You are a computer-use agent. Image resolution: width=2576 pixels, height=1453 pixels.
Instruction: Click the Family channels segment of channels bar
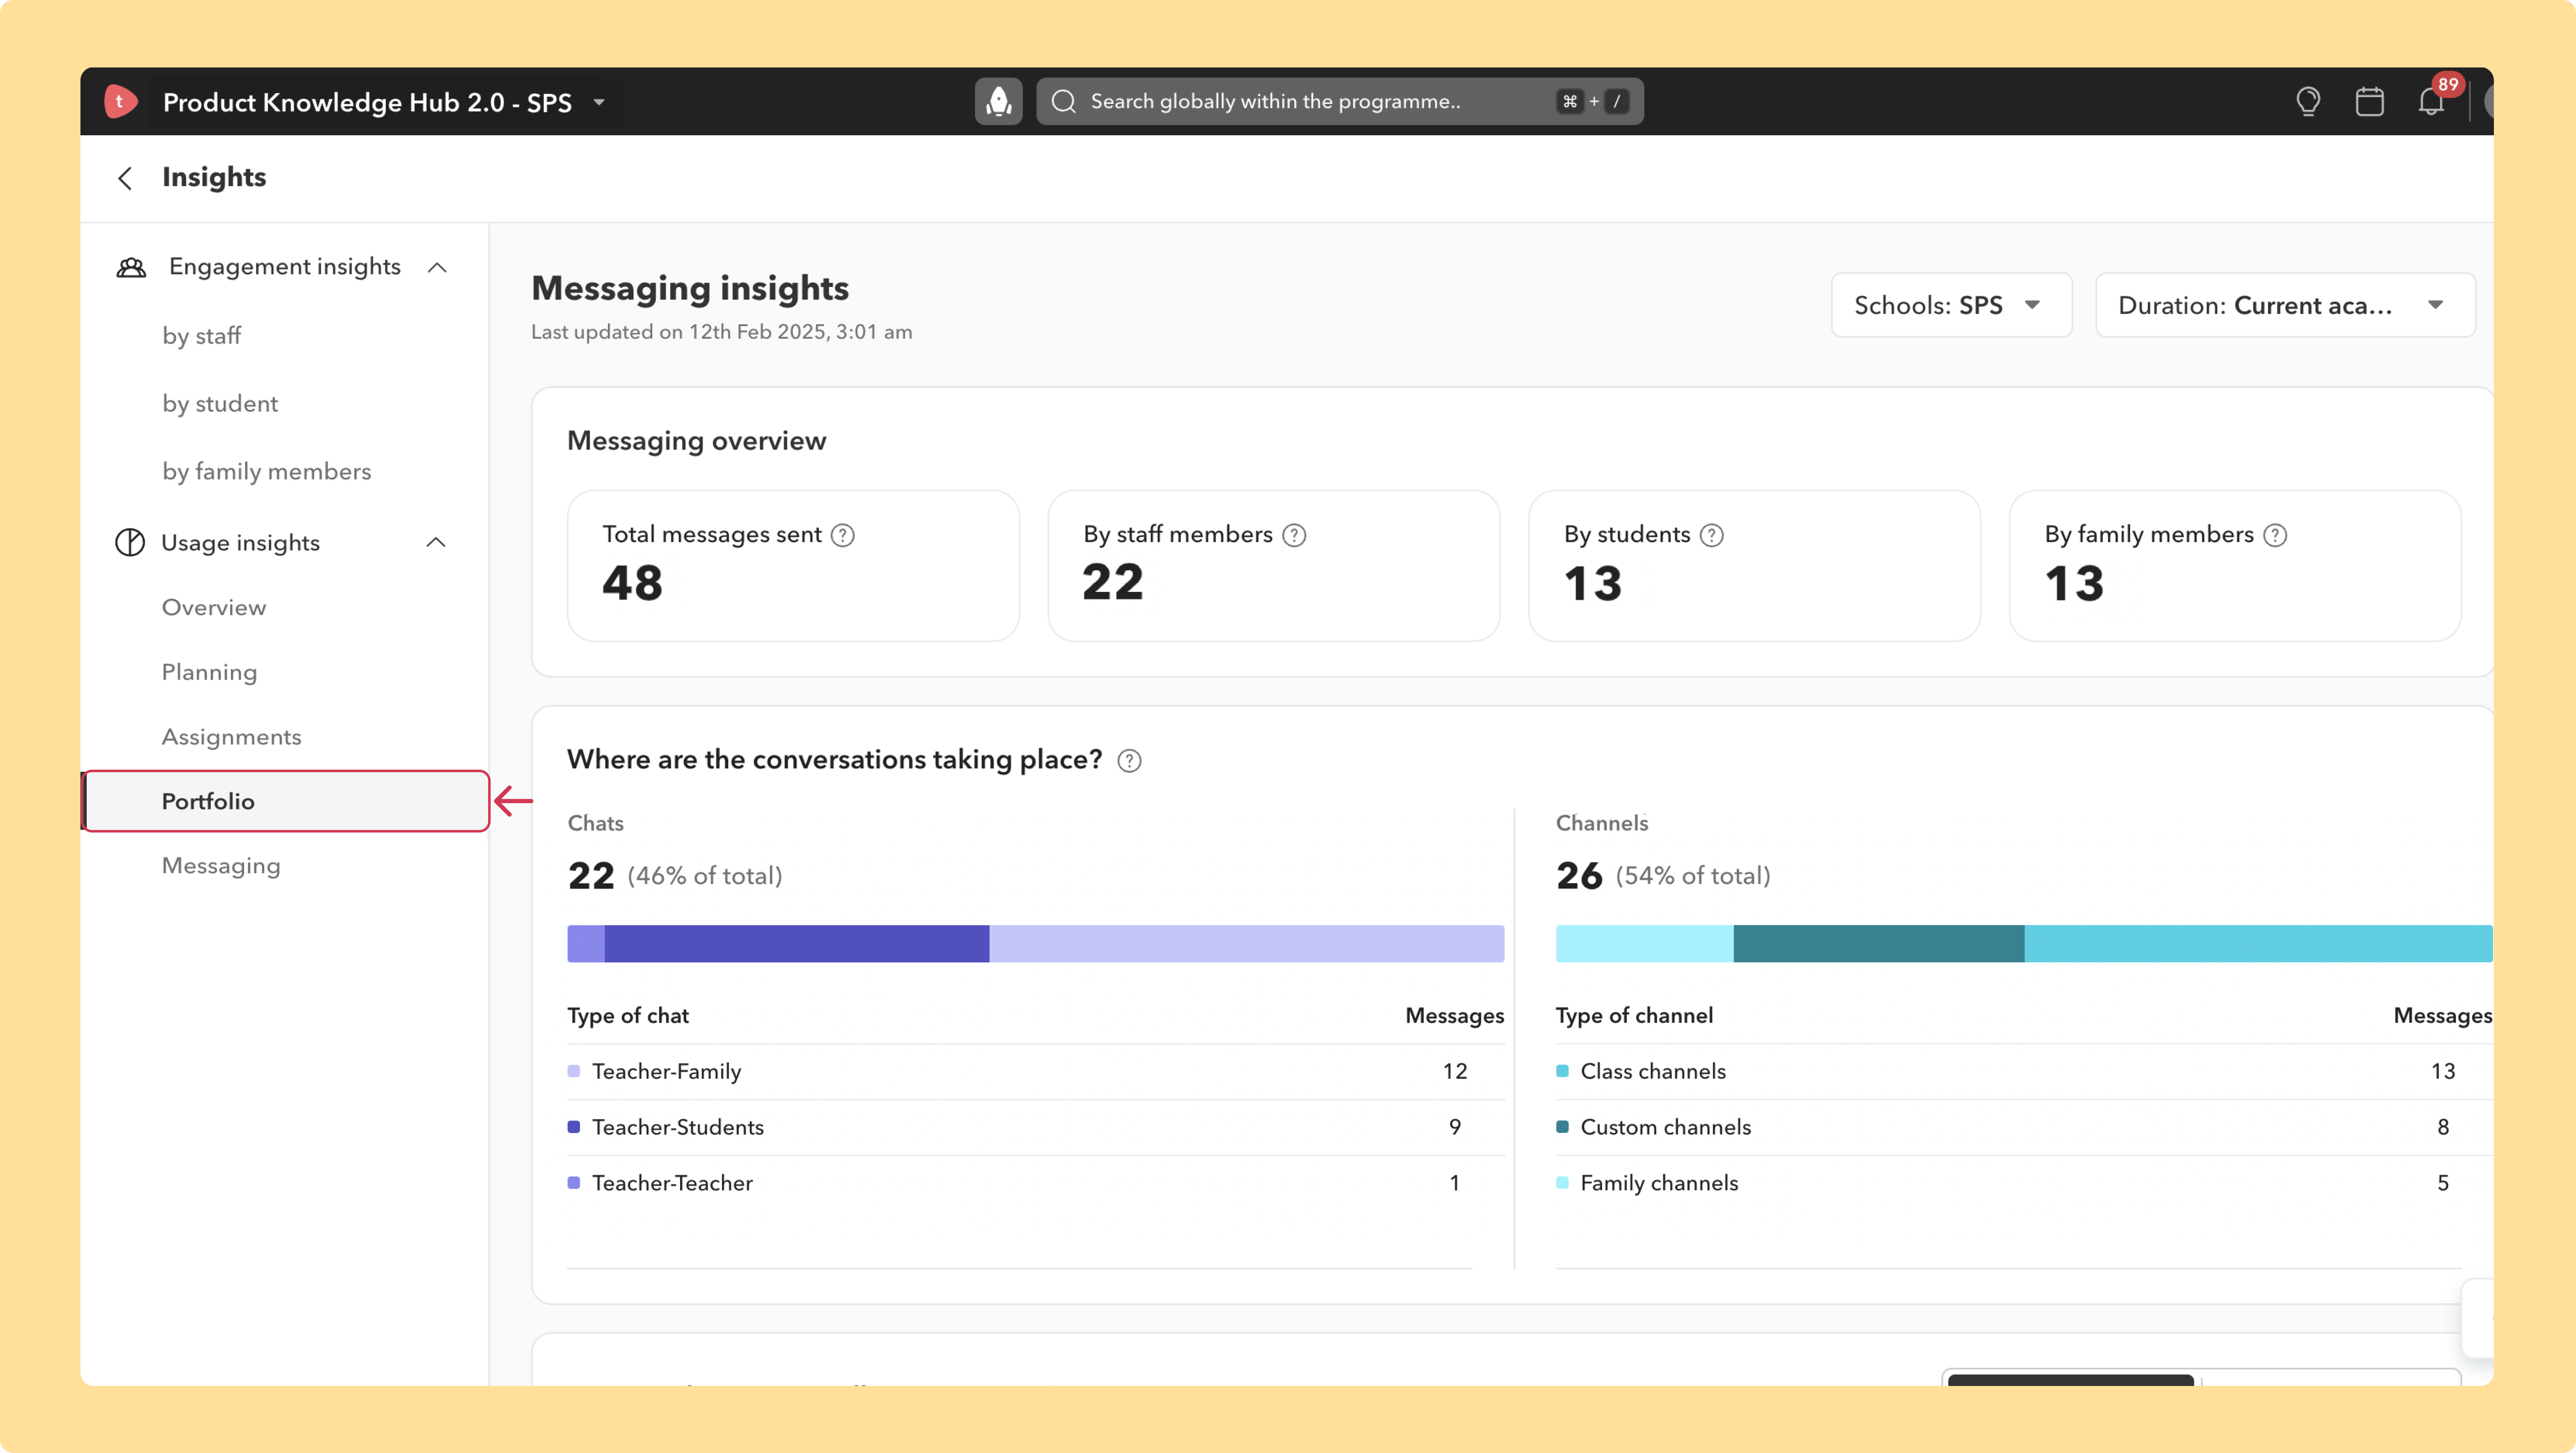click(x=1644, y=944)
